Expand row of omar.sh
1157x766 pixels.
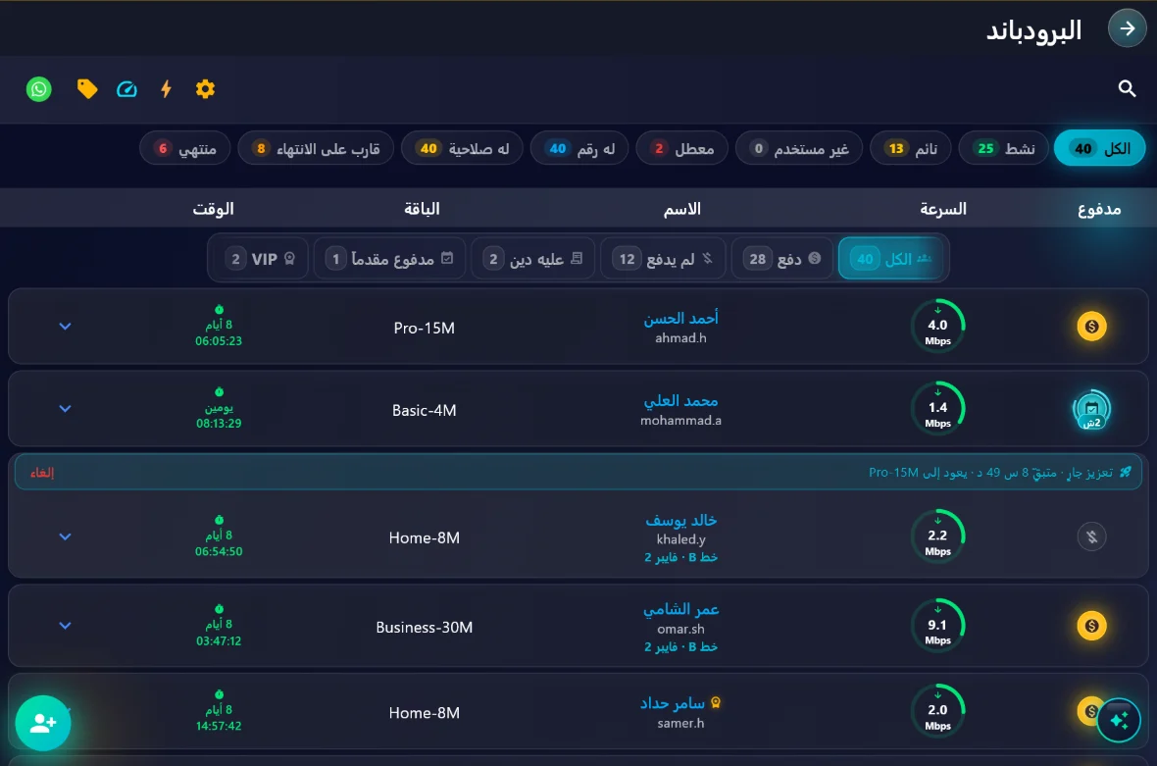coord(65,626)
